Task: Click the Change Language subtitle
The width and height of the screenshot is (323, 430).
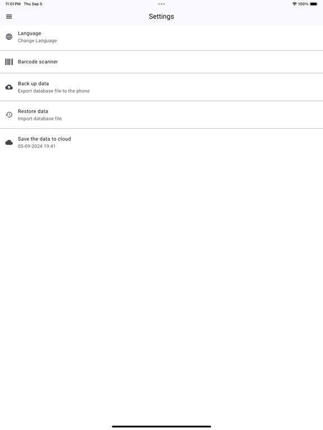Action: (38, 40)
